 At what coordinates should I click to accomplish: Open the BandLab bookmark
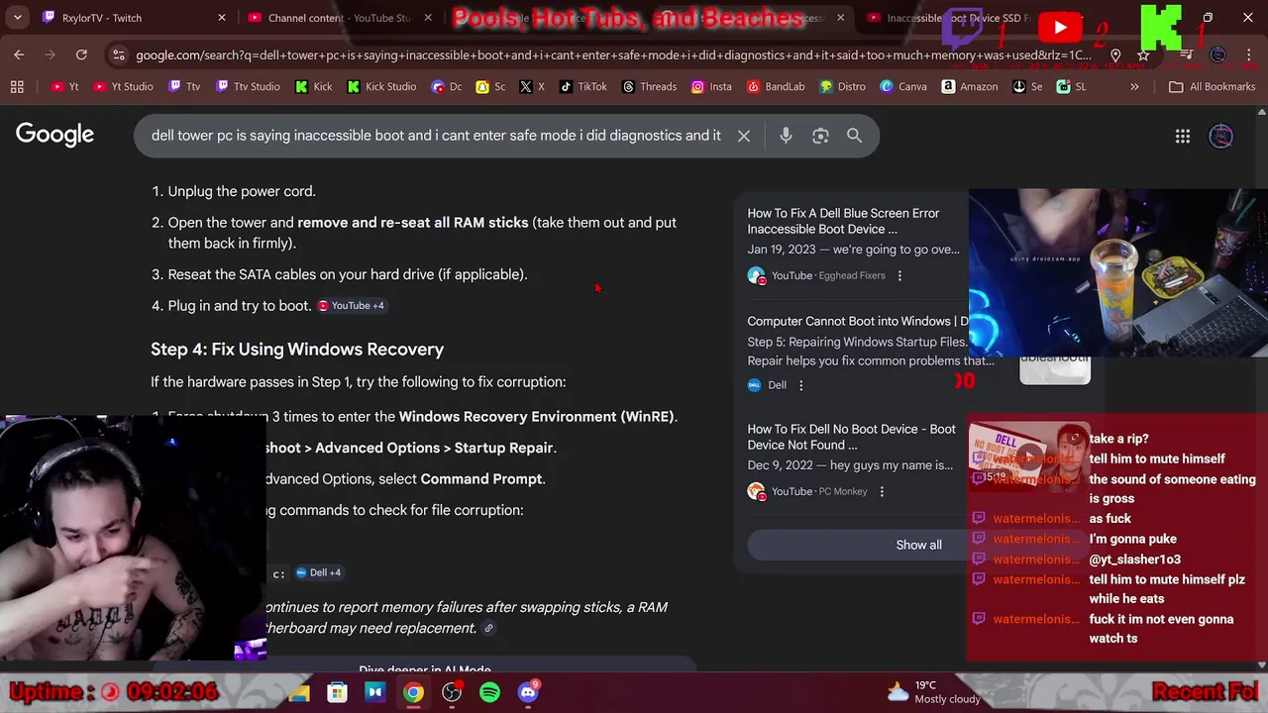(x=774, y=87)
